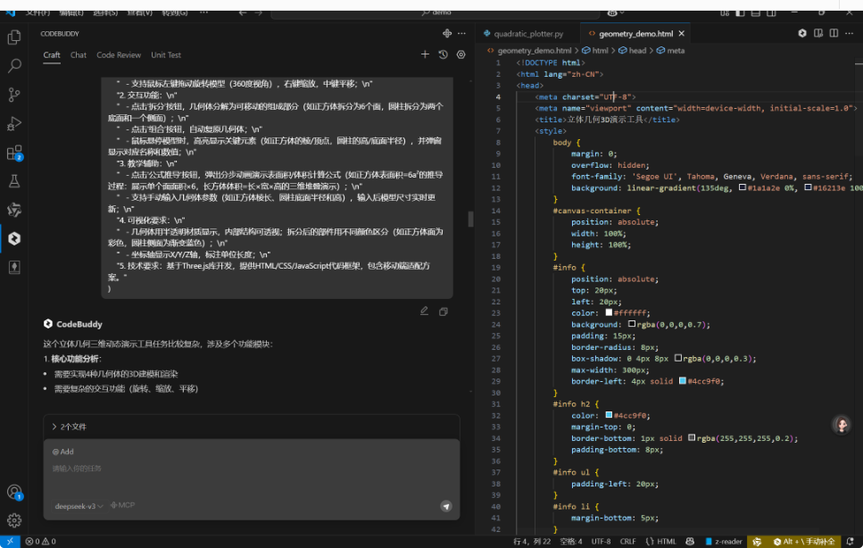
Task: Click line number 19 in the editor gutter
Action: 496,268
